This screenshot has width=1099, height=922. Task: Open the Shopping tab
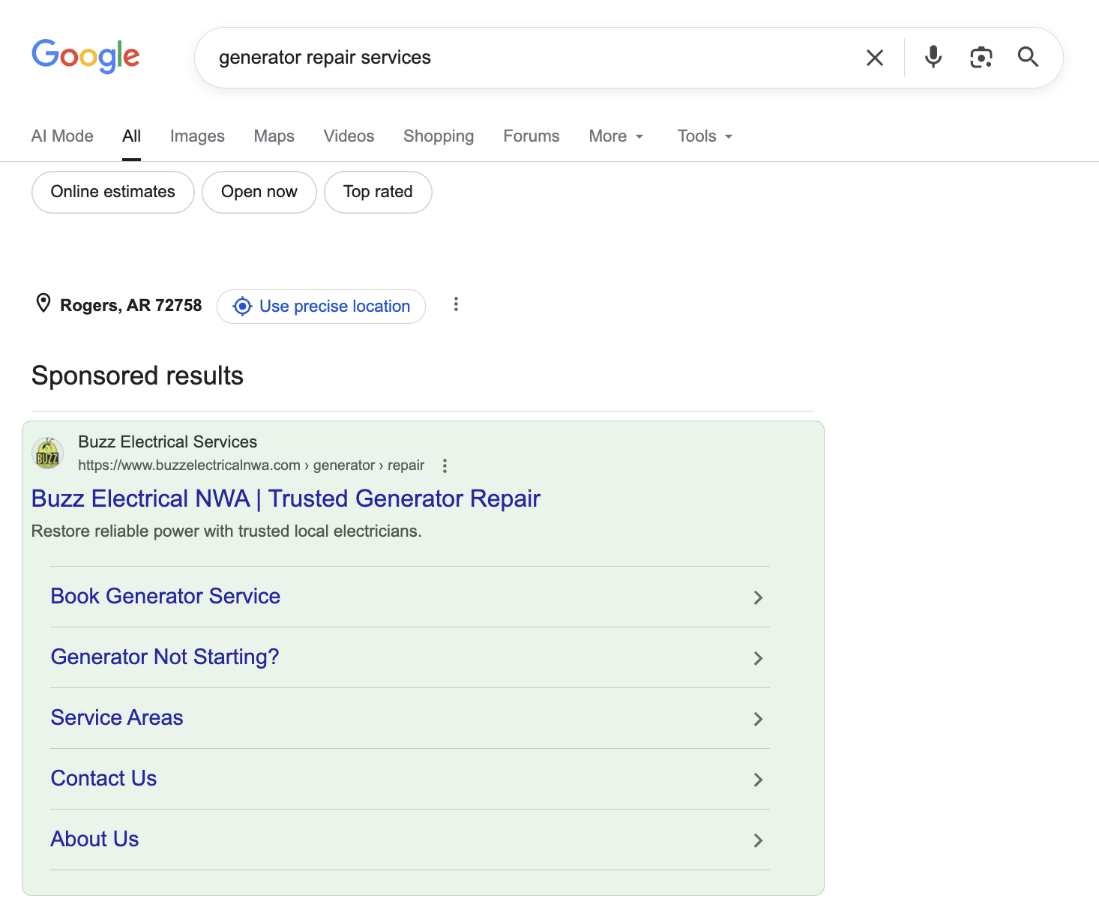(439, 136)
